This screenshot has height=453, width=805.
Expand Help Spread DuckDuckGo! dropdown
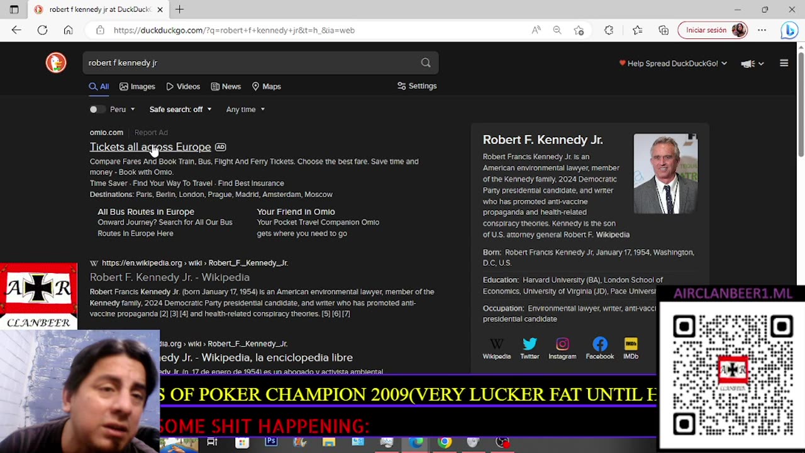tap(673, 64)
